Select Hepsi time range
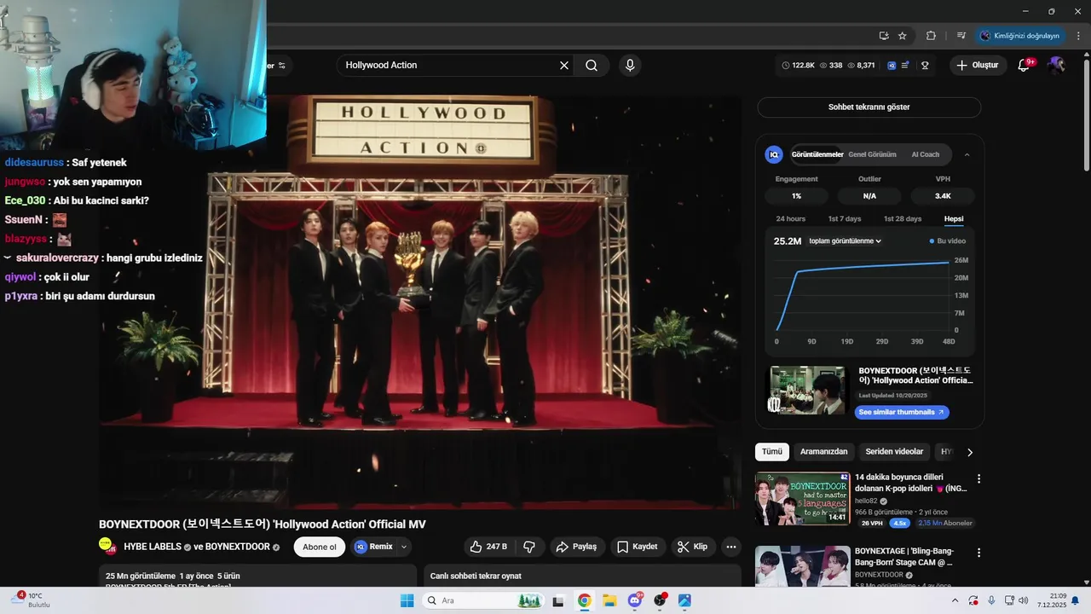 tap(954, 219)
